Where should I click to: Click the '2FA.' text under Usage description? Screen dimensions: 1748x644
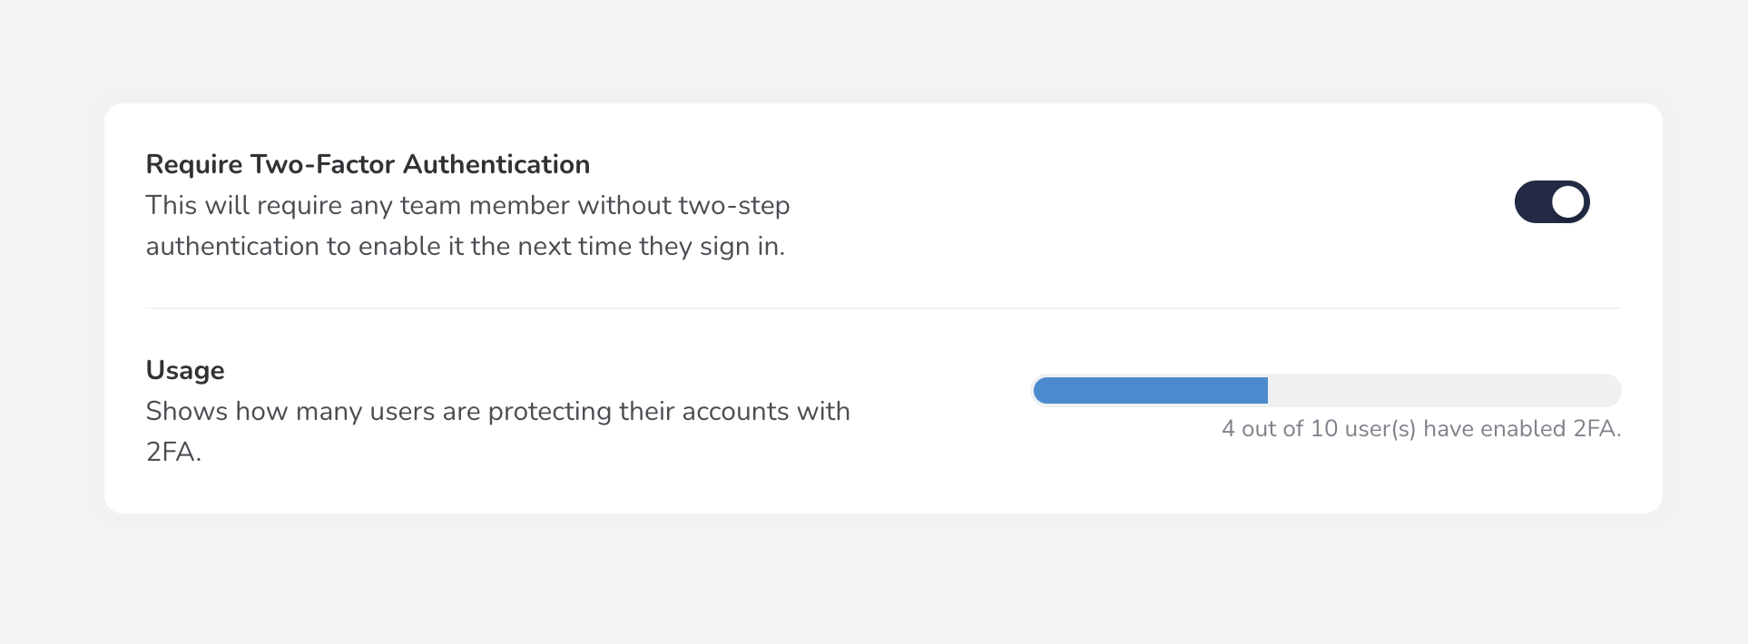tap(173, 452)
